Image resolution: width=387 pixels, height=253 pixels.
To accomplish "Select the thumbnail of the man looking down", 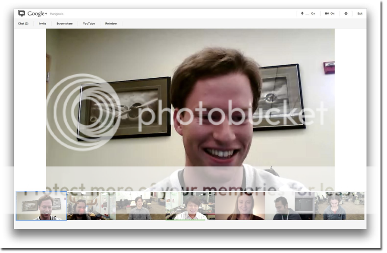I will click(290, 206).
